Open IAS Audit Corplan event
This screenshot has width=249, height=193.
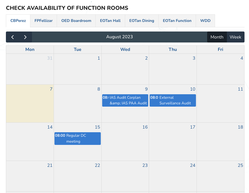click(x=125, y=100)
